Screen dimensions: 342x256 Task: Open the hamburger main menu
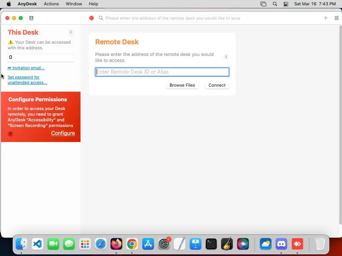coord(337,18)
